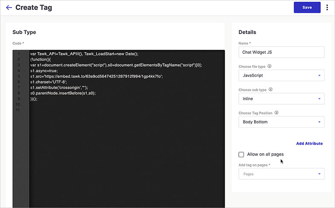The width and height of the screenshot is (335, 208).
Task: Click the Add Attribute link
Action: [309, 144]
